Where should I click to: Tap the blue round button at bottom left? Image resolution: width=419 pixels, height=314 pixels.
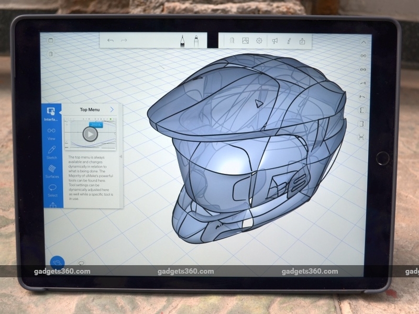[x=57, y=263]
